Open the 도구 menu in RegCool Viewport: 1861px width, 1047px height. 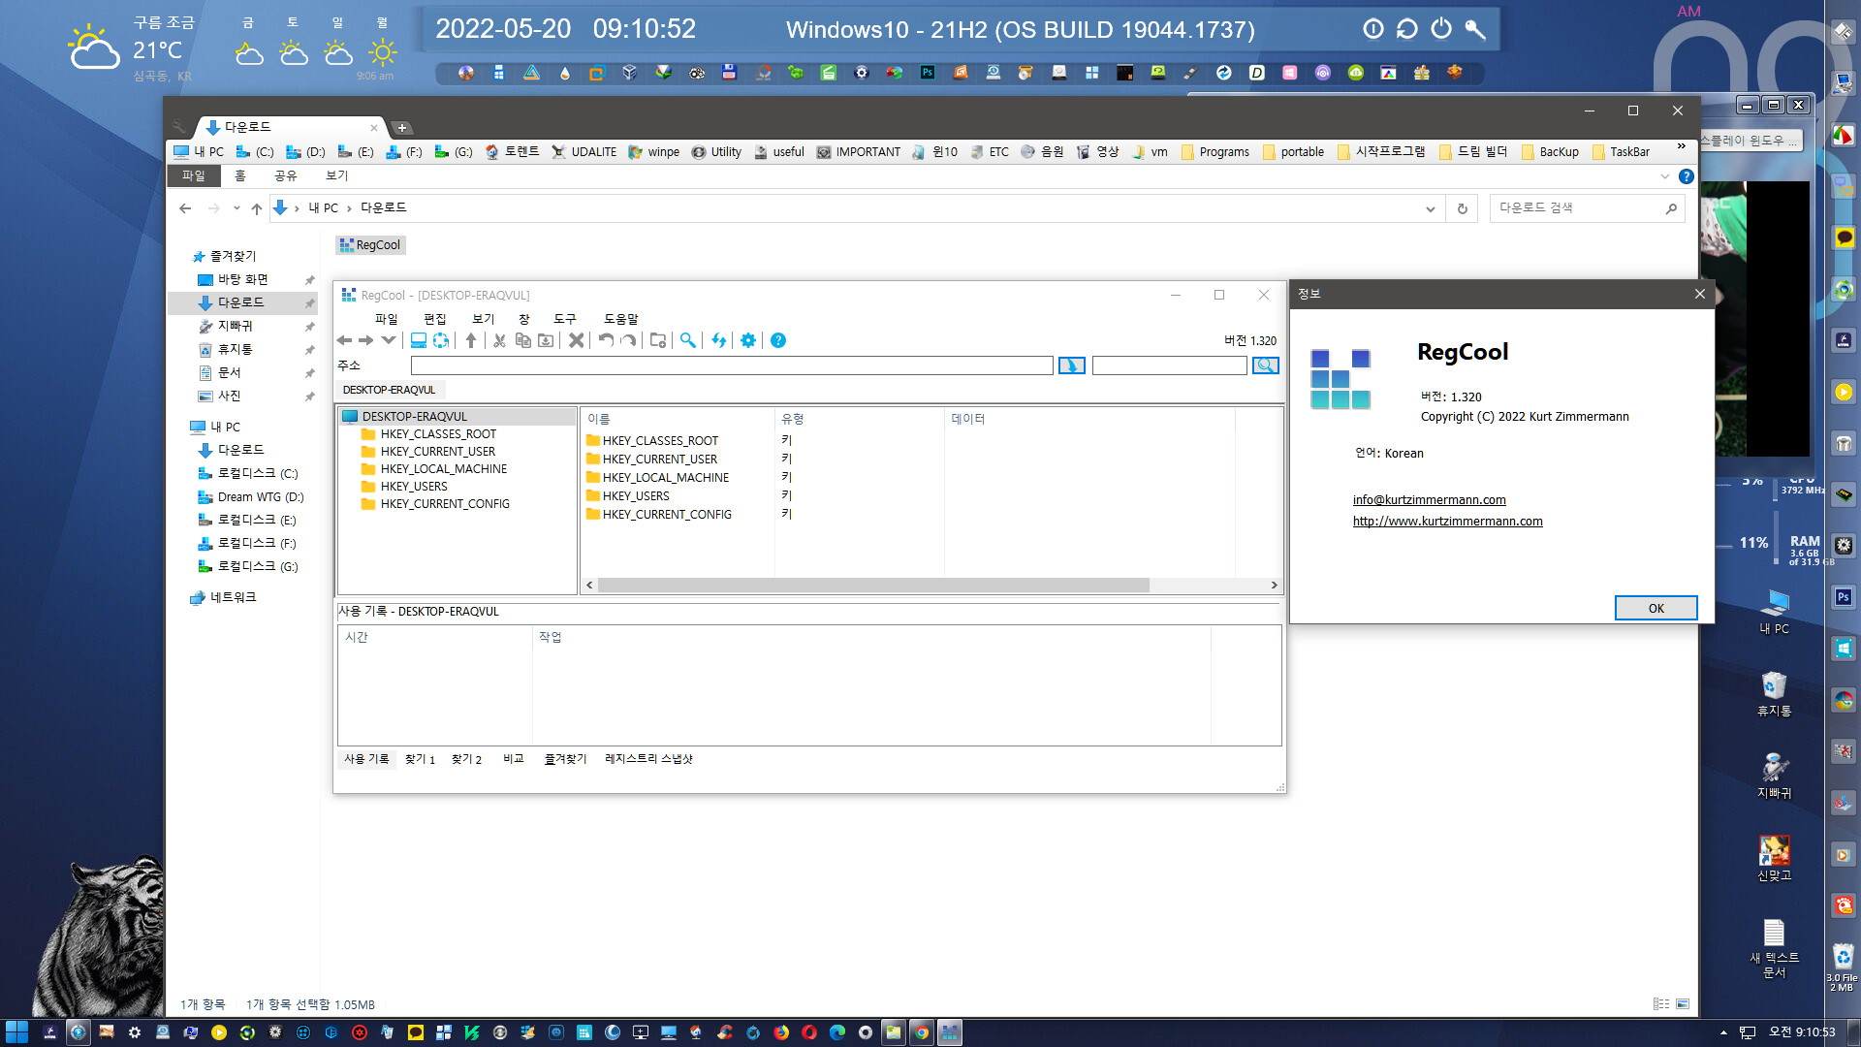[x=564, y=319]
